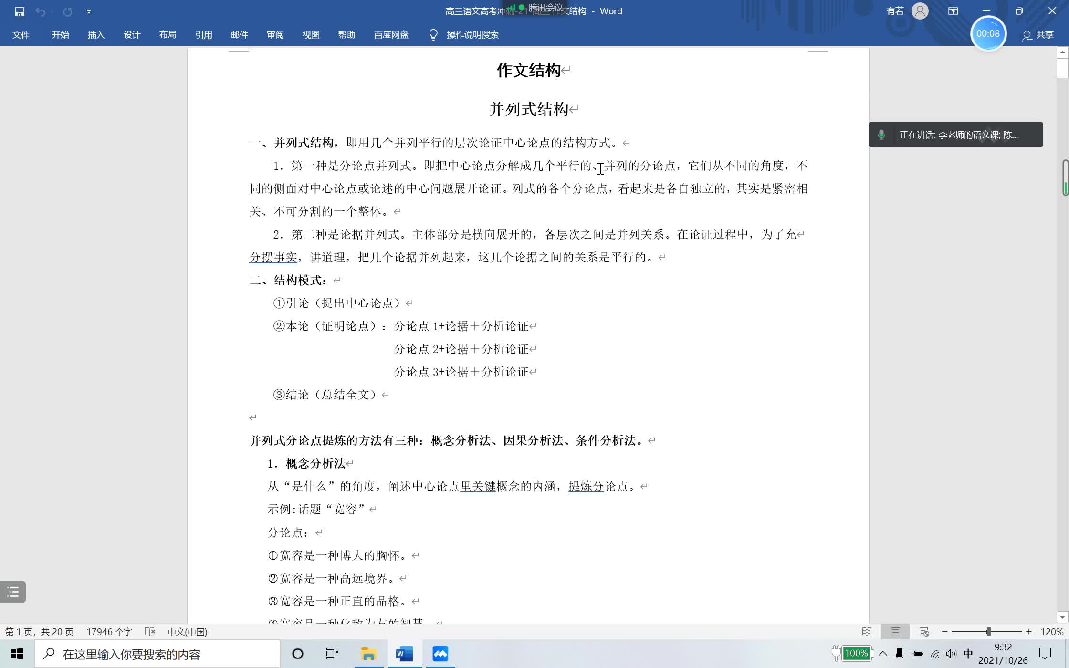This screenshot has height=668, width=1069.
Task: Open Ribbon Display Options
Action: click(x=953, y=11)
